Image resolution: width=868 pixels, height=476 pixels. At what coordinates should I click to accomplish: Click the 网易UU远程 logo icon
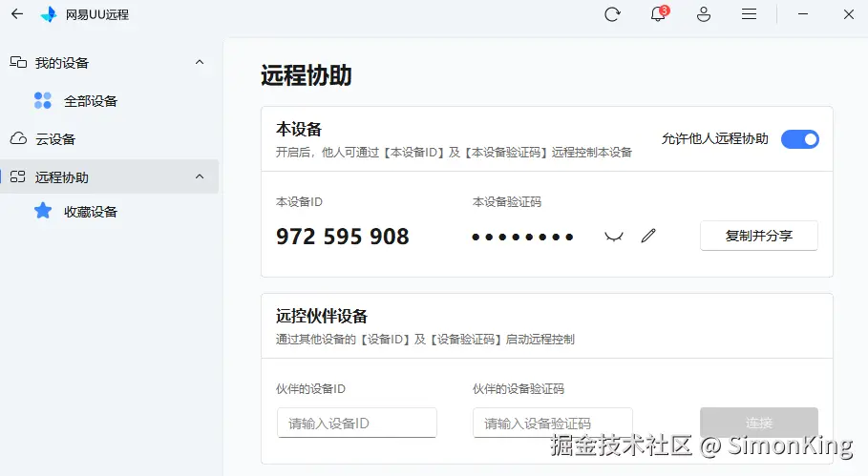(x=49, y=14)
